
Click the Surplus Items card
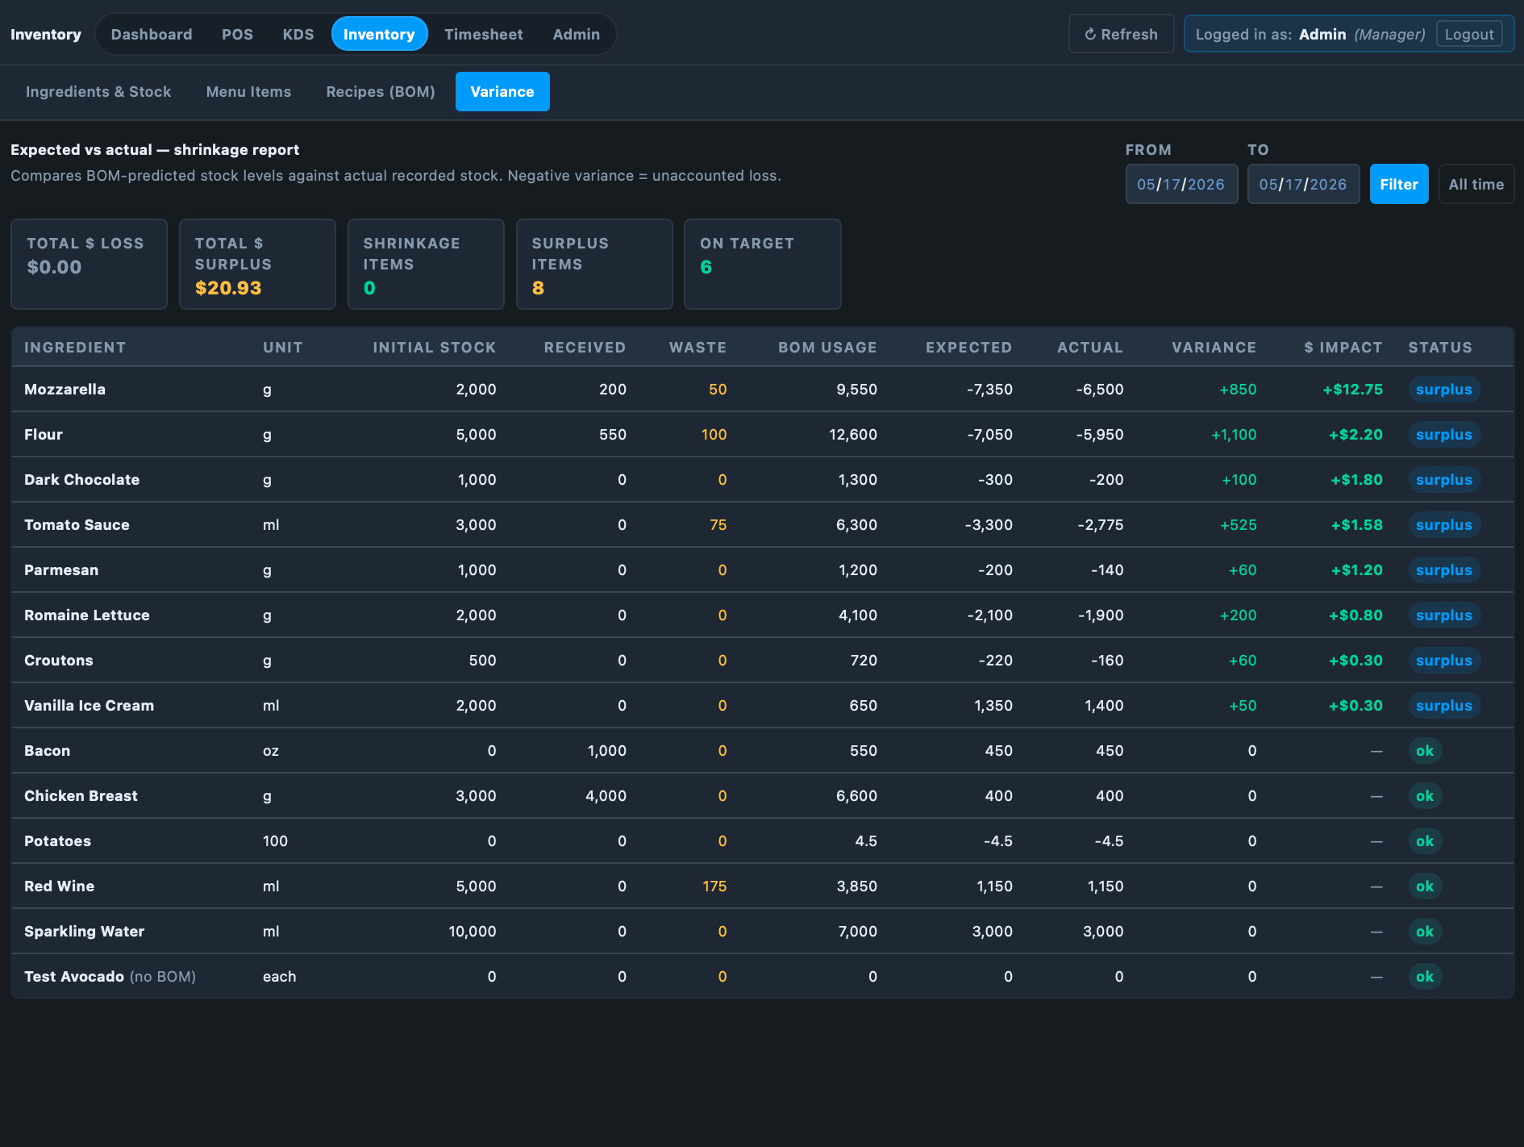594,264
